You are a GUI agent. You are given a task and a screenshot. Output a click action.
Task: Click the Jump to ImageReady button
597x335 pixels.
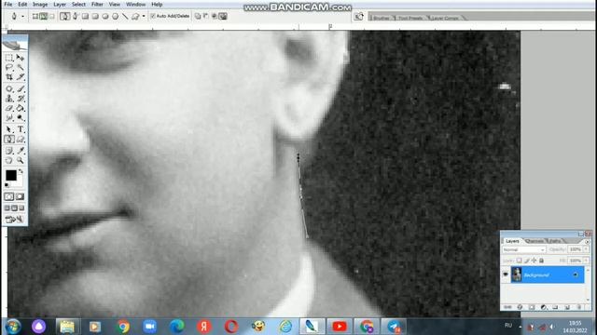pos(15,220)
